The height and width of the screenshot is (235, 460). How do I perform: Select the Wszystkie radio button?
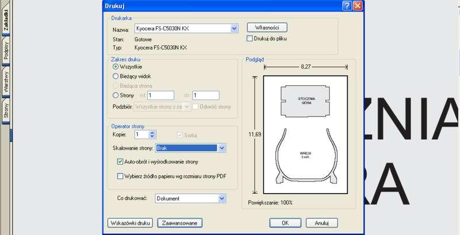click(116, 66)
